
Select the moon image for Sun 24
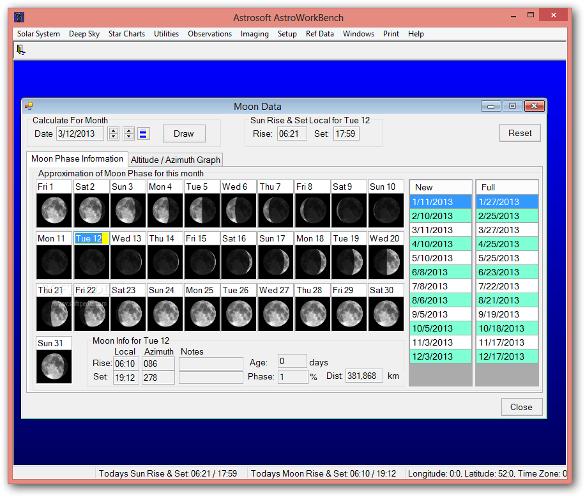(165, 314)
